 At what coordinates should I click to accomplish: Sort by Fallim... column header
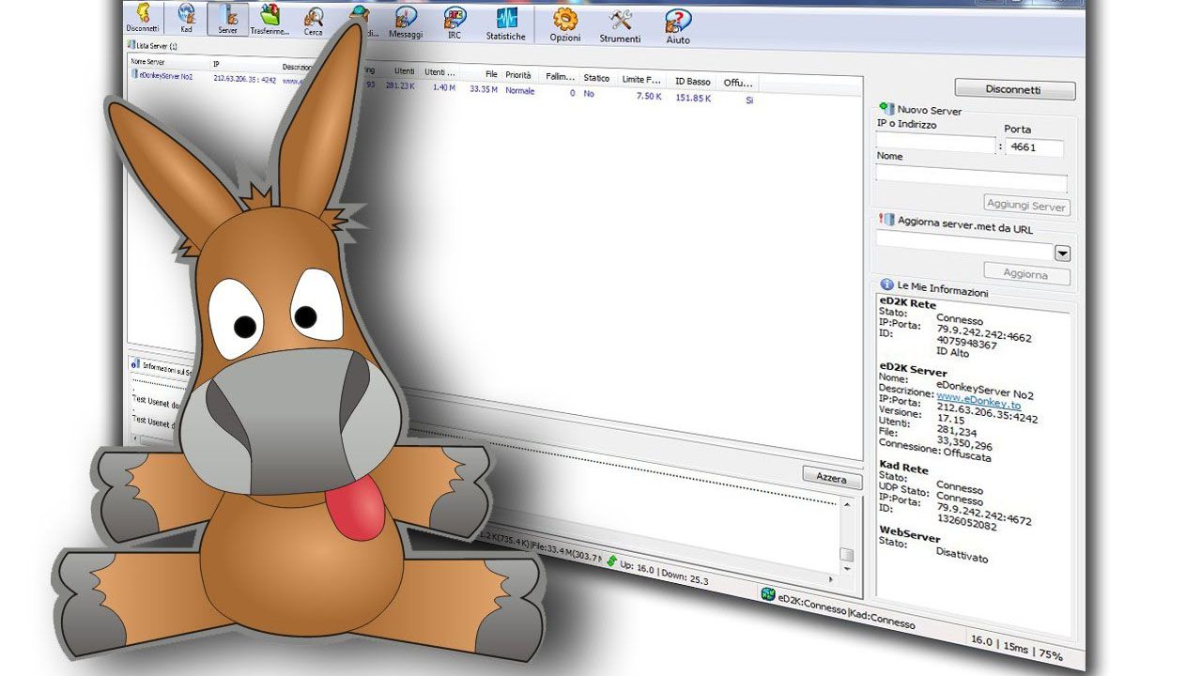(x=561, y=76)
